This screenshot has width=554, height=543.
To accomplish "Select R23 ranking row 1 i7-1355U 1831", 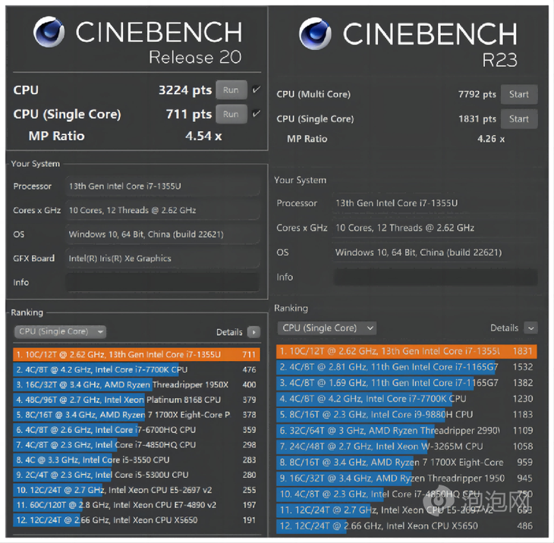I will 407,351.
